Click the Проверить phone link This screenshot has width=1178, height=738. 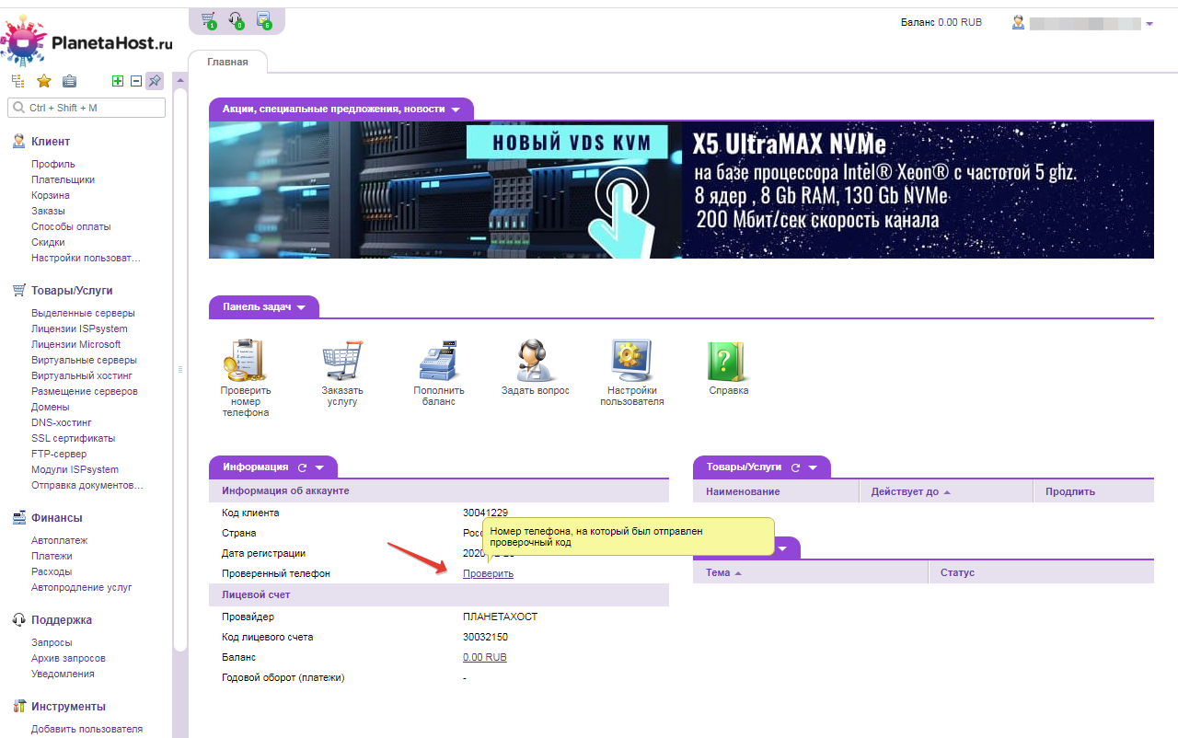point(488,574)
